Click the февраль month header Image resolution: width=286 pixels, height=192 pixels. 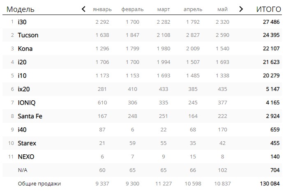[x=132, y=9]
